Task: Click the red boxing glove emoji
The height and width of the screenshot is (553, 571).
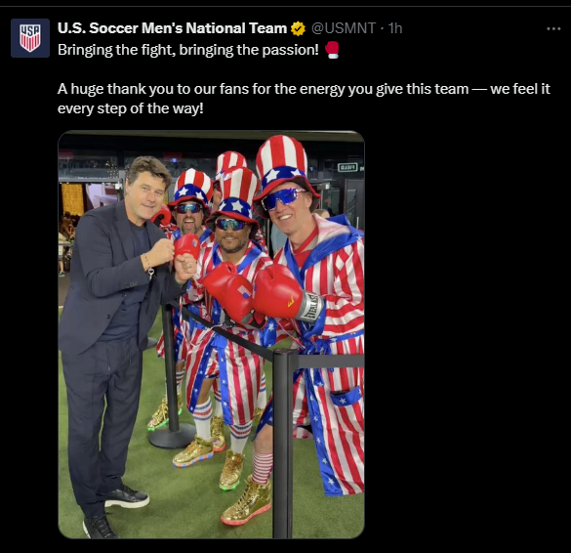Action: (332, 50)
